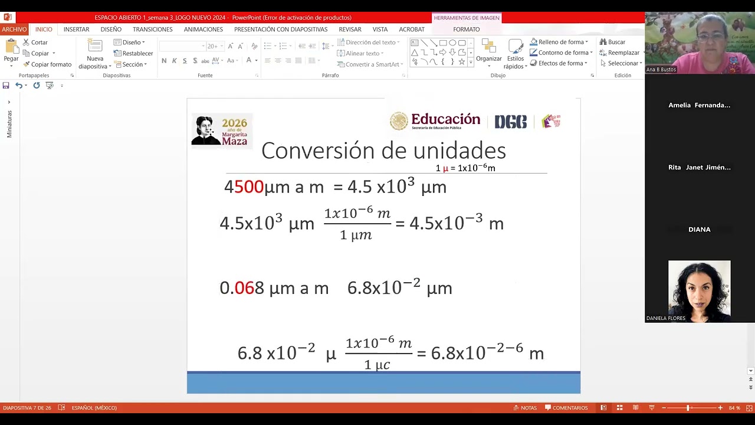Clear all text formatting icon
This screenshot has height=425, width=755.
tap(254, 46)
